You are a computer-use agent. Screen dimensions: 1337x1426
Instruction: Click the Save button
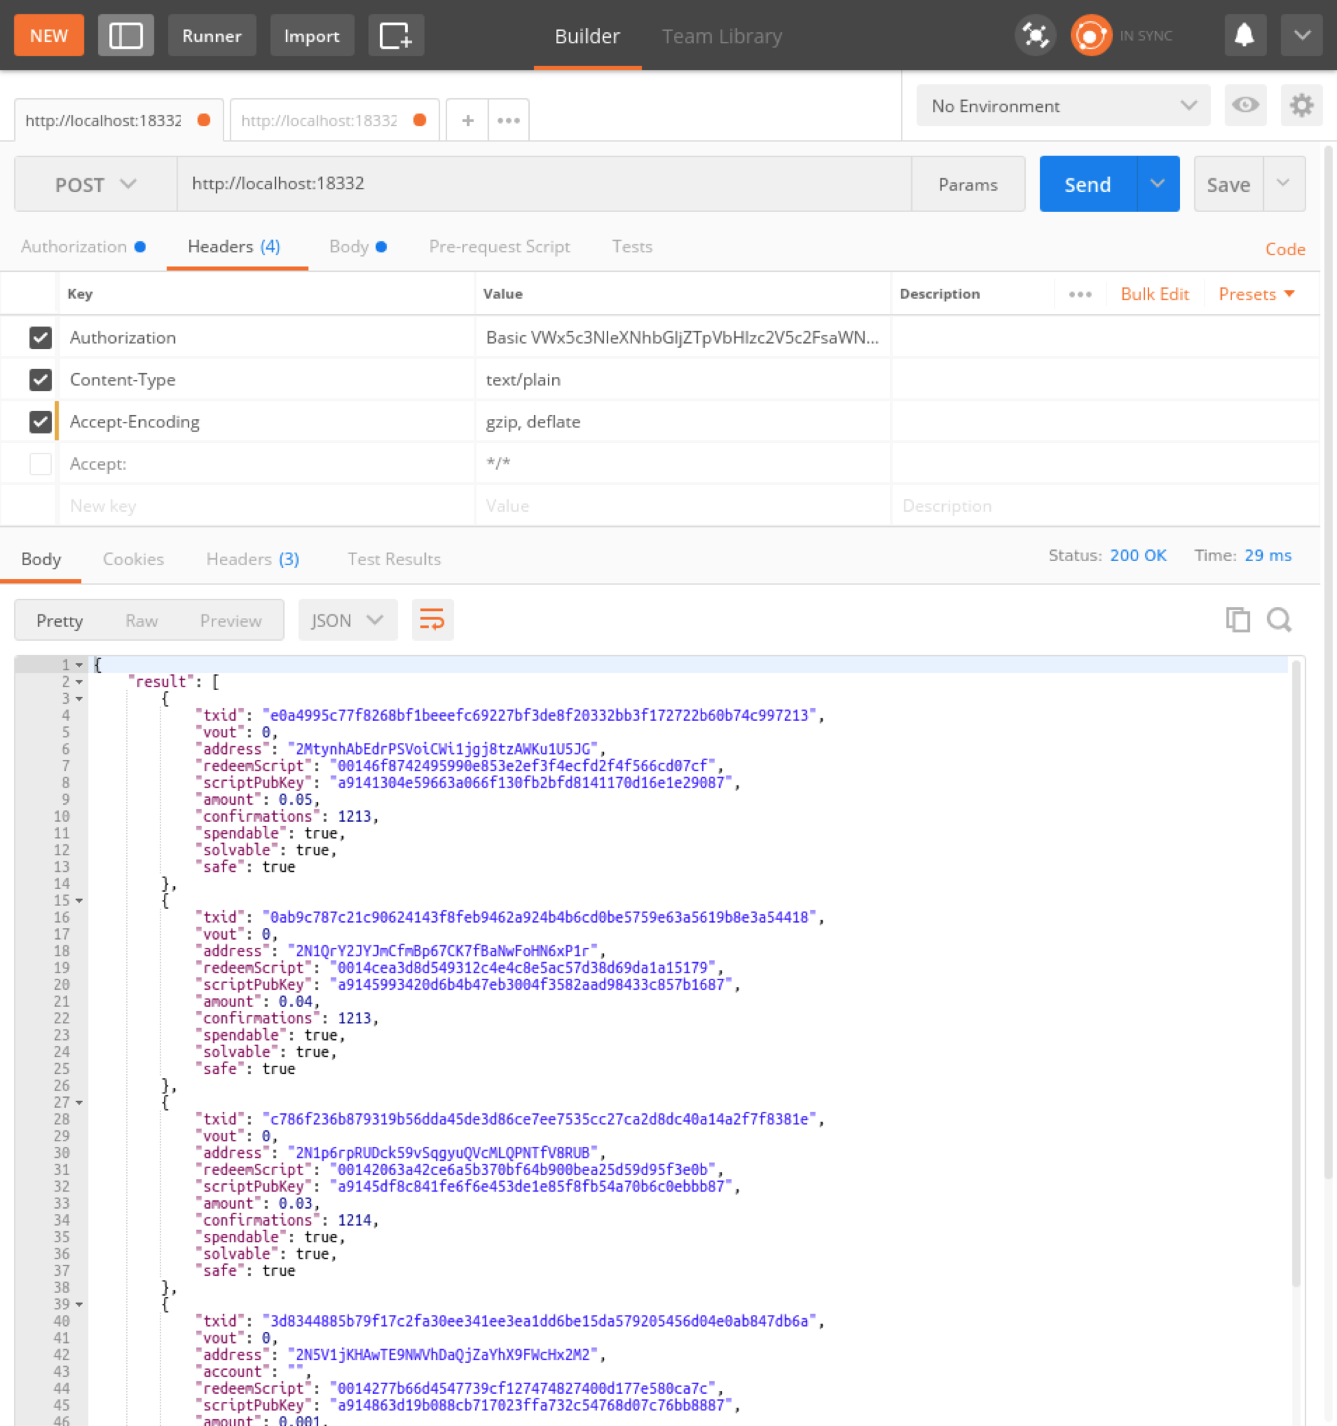[1228, 184]
